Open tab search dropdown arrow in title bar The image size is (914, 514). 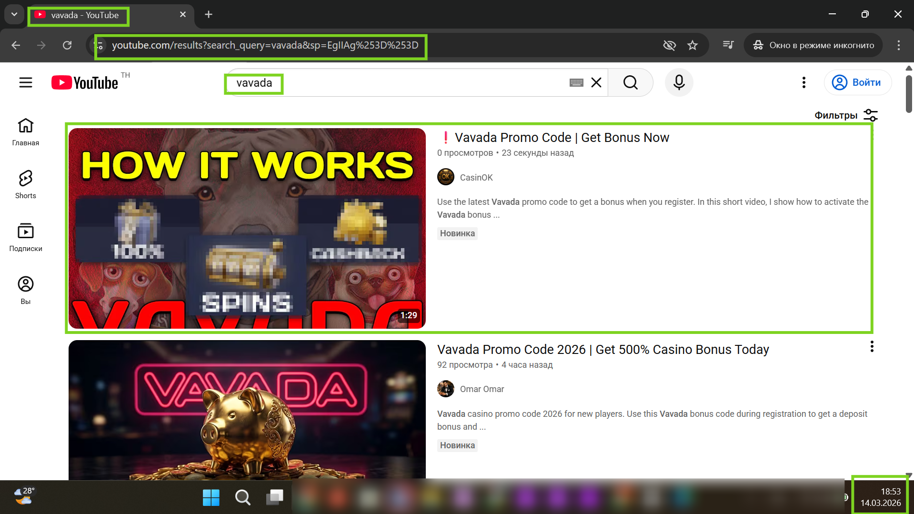point(14,14)
